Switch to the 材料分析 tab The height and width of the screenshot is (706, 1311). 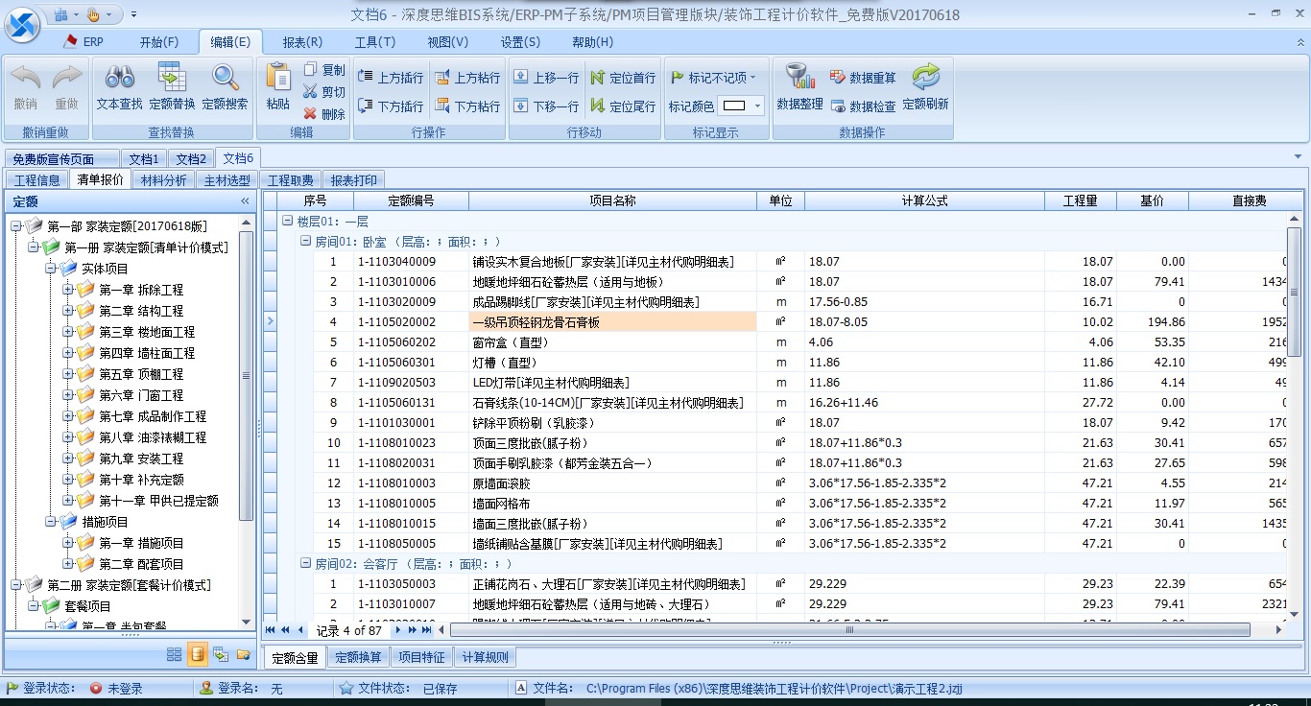(162, 179)
